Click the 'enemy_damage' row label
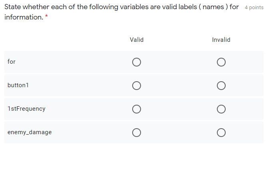Screen dimensions: 270x174 pyautogui.click(x=30, y=132)
